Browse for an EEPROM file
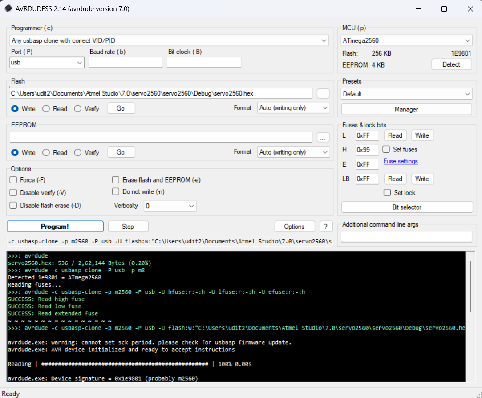The width and height of the screenshot is (482, 398). click(323, 137)
